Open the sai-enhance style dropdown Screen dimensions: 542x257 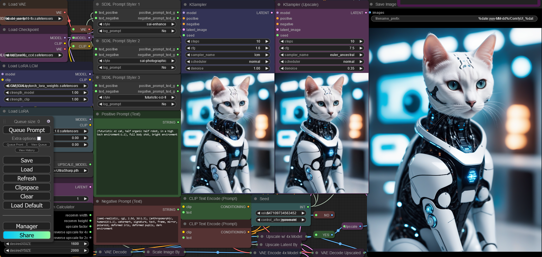(x=137, y=24)
